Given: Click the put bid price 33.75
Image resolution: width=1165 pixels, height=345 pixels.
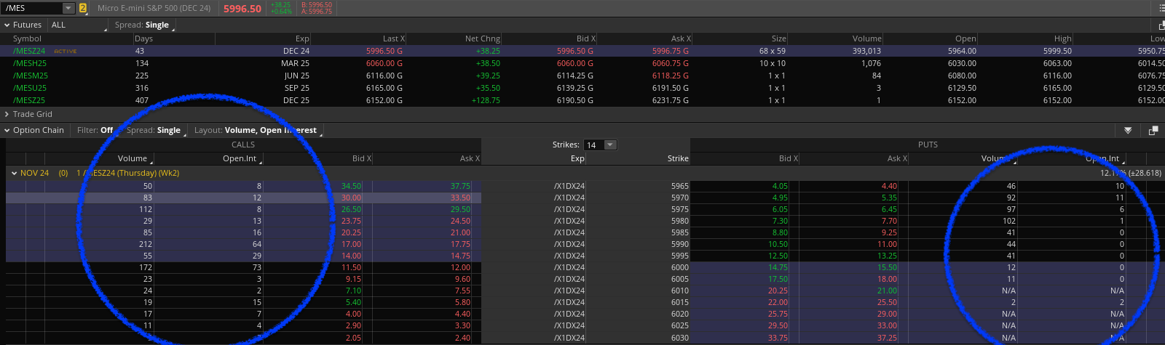Looking at the screenshot, I should pyautogui.click(x=778, y=338).
